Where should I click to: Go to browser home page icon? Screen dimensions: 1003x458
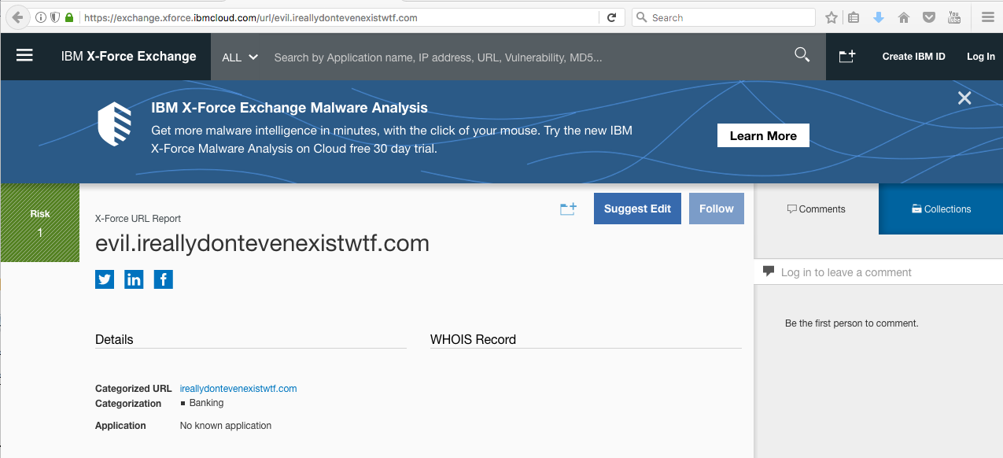904,17
